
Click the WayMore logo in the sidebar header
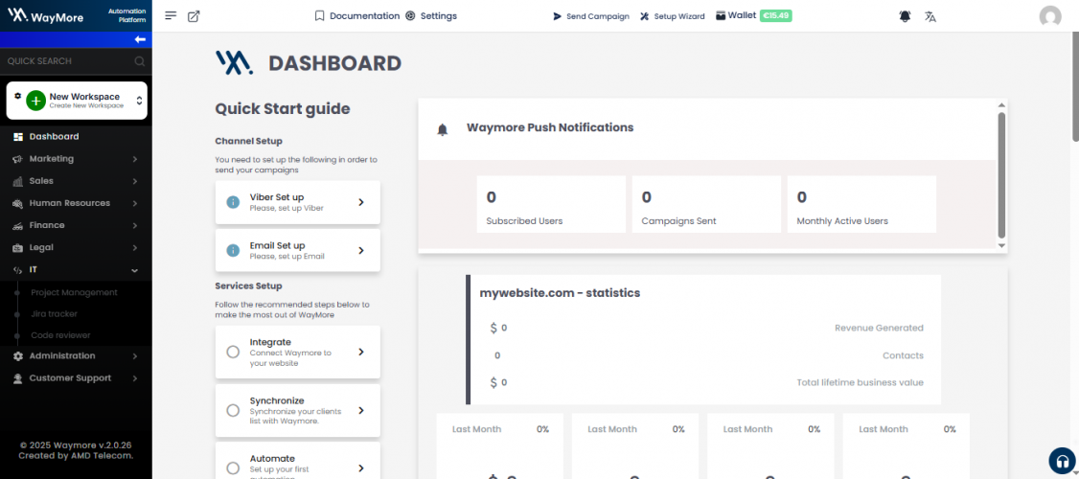pyautogui.click(x=45, y=16)
